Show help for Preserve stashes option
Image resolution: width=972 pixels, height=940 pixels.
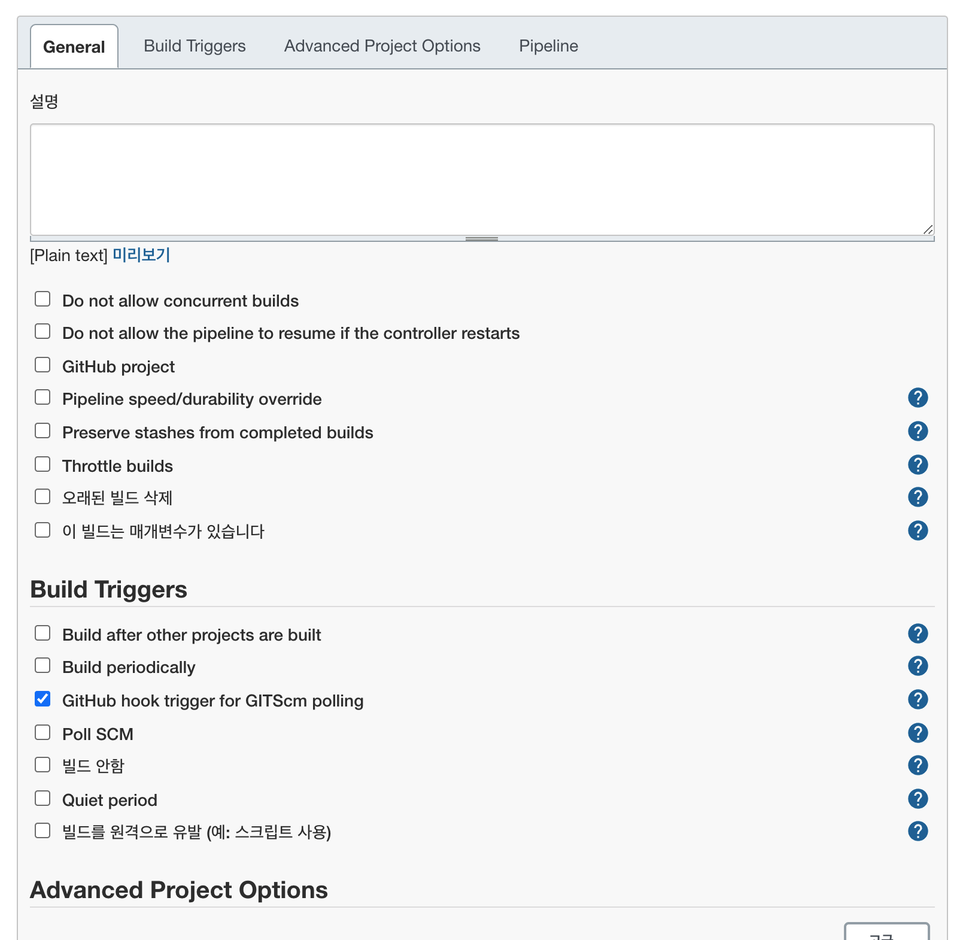click(x=918, y=431)
